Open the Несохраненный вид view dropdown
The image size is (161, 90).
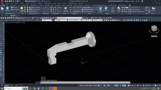[90, 9]
